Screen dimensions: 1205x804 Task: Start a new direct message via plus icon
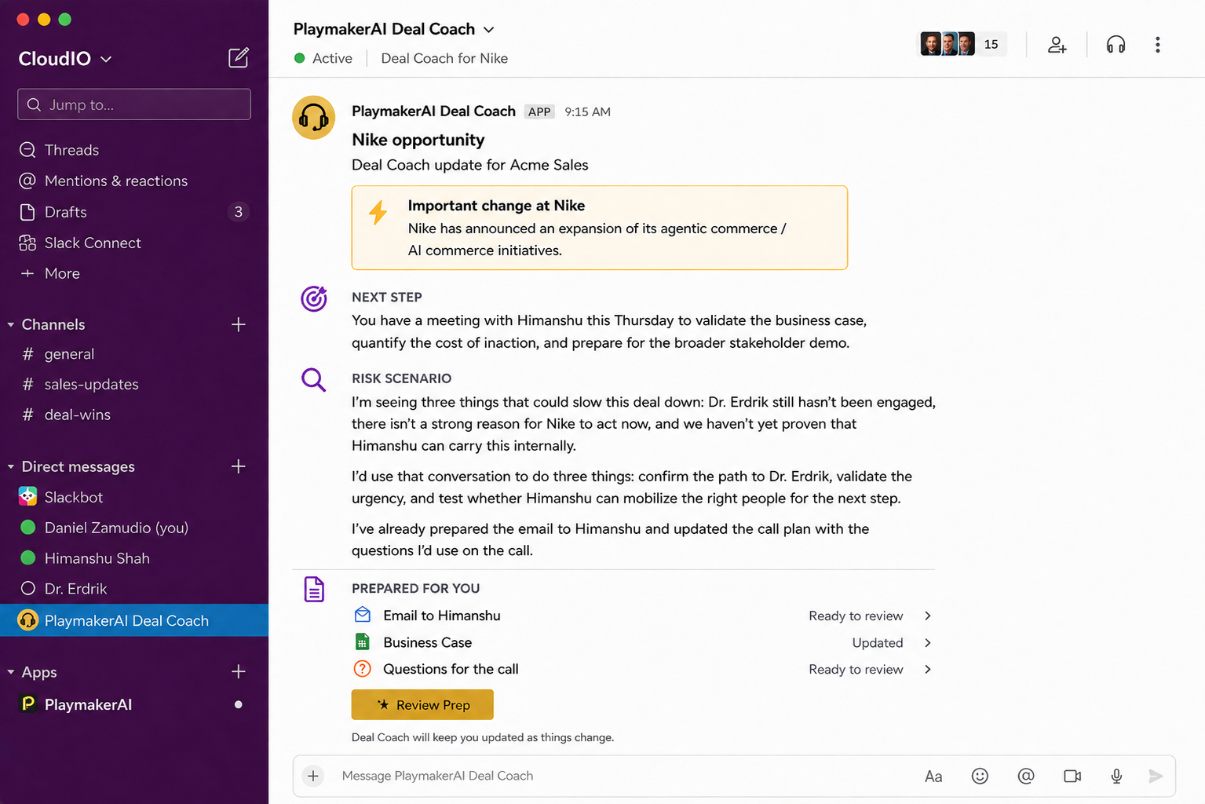[x=239, y=466]
